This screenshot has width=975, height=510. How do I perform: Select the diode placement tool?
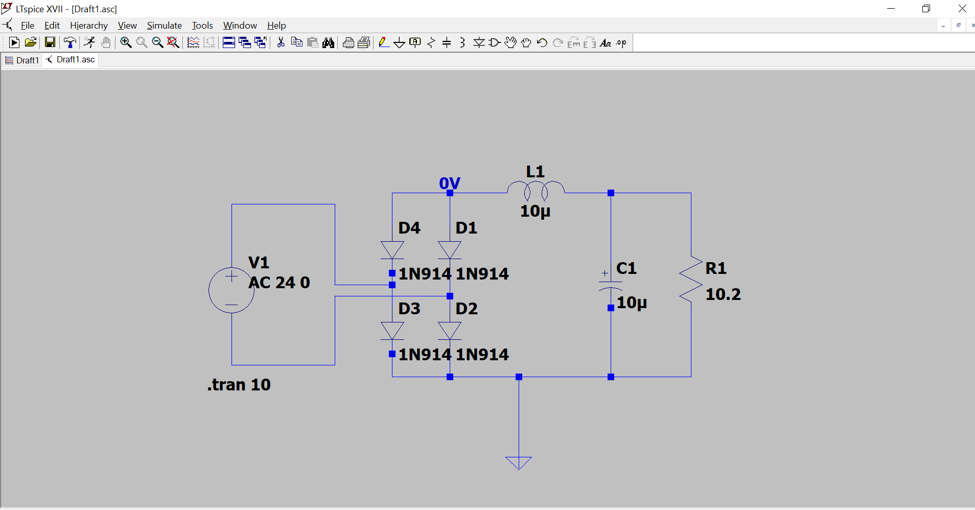point(480,42)
